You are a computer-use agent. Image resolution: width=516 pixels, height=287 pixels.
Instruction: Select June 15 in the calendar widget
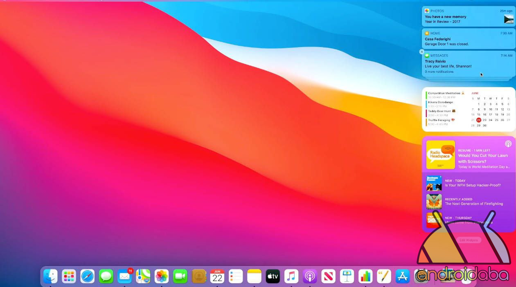(x=479, y=114)
